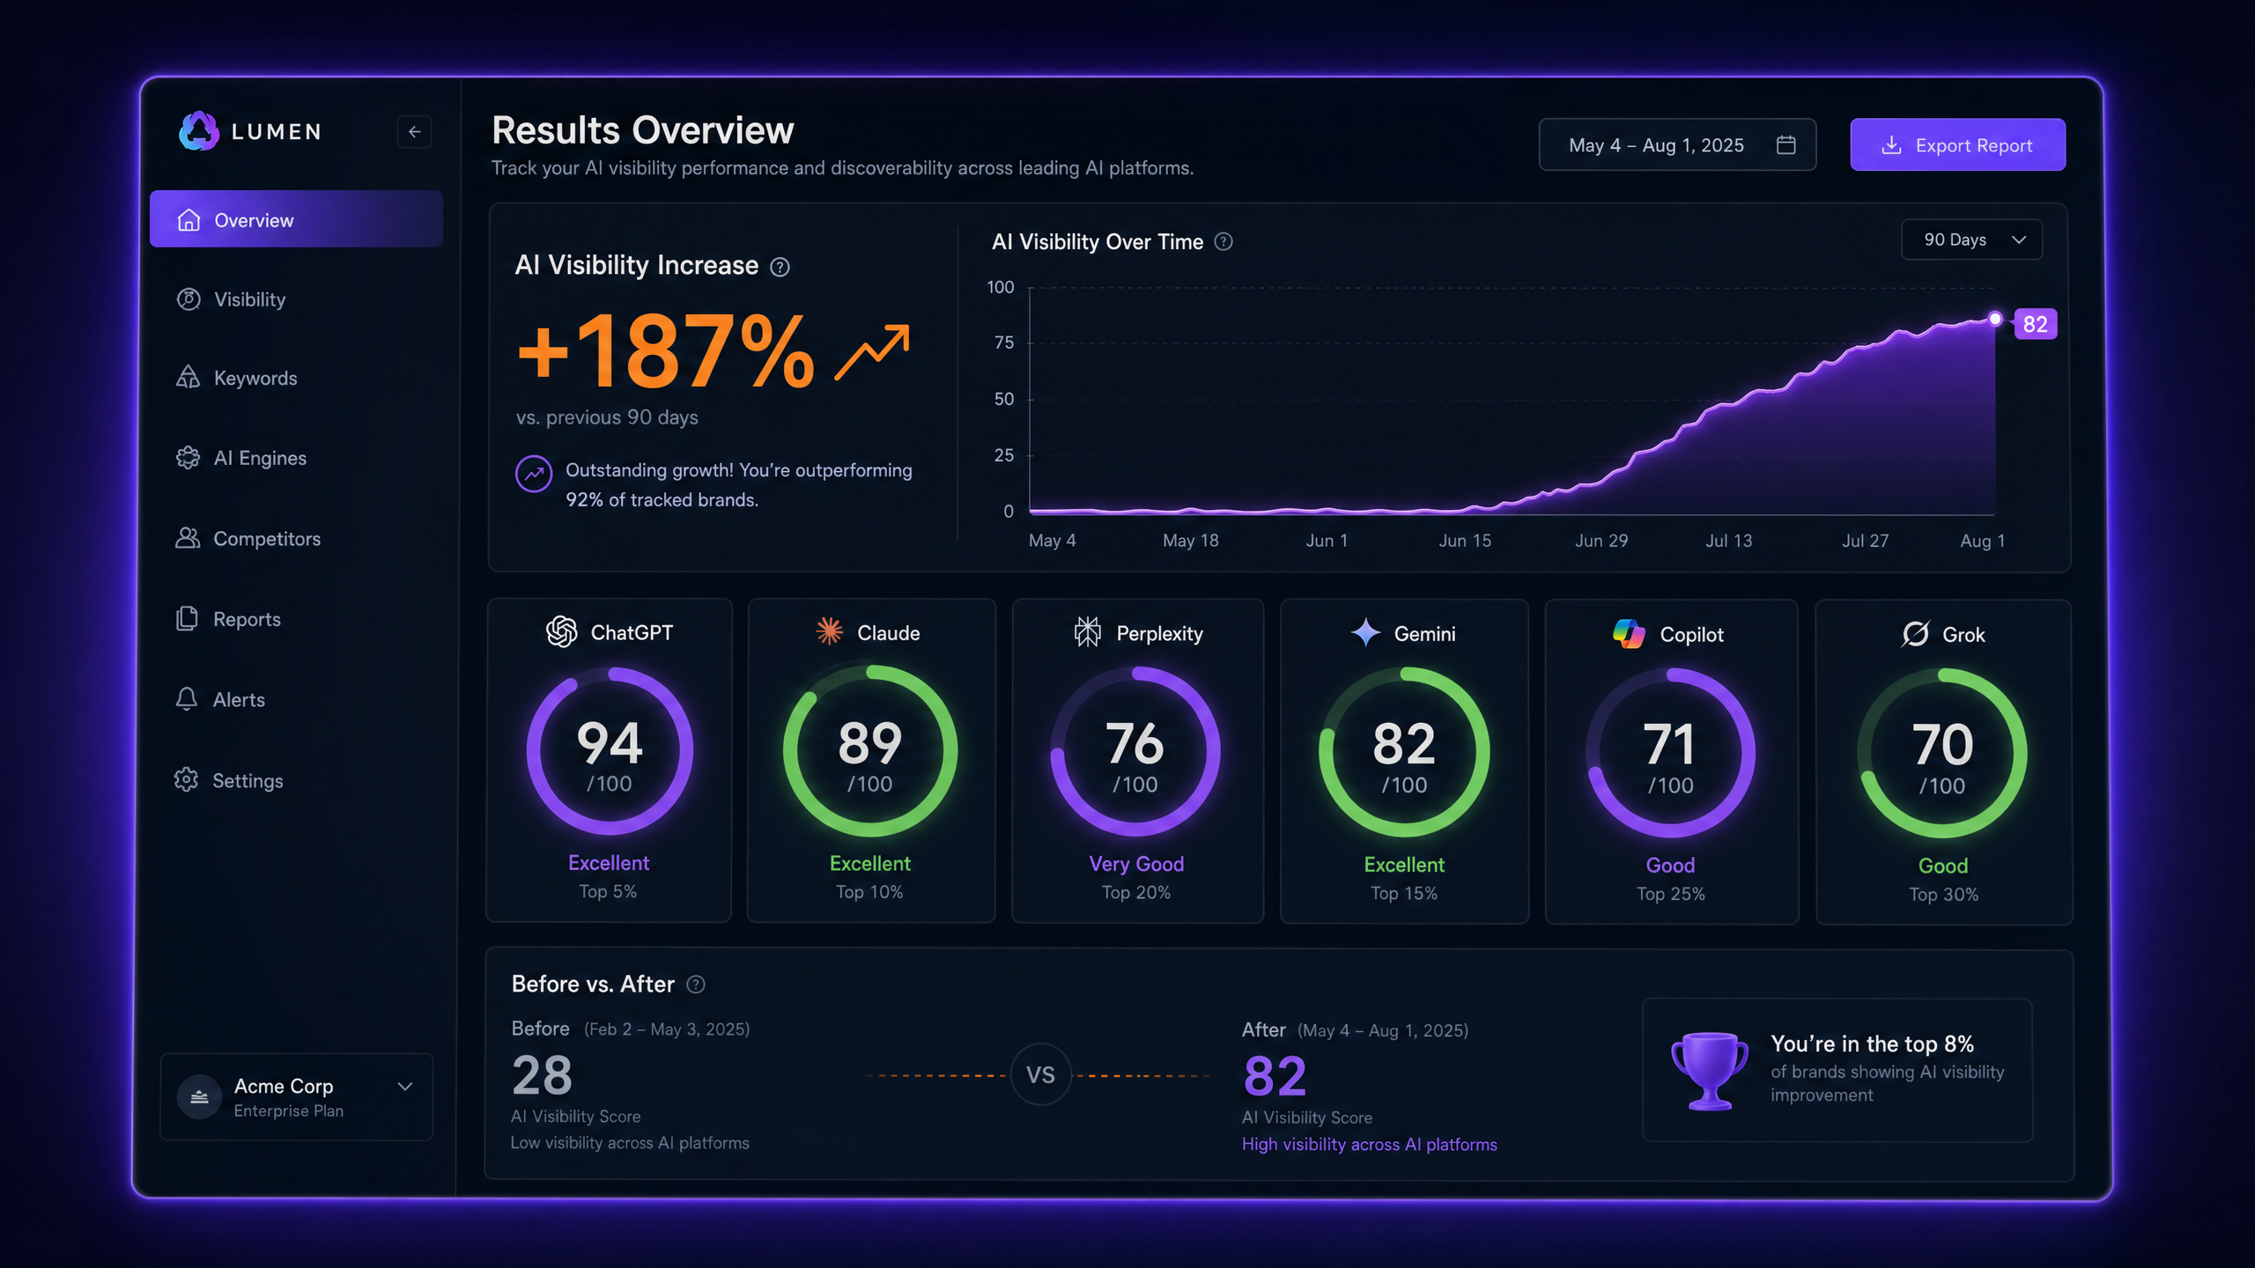Click the circled growth icon beside Outstanding growth

(x=534, y=474)
